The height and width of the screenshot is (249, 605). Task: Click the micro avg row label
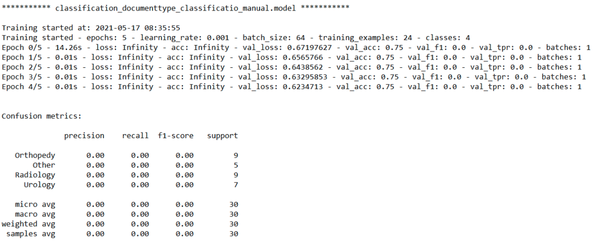click(35, 204)
